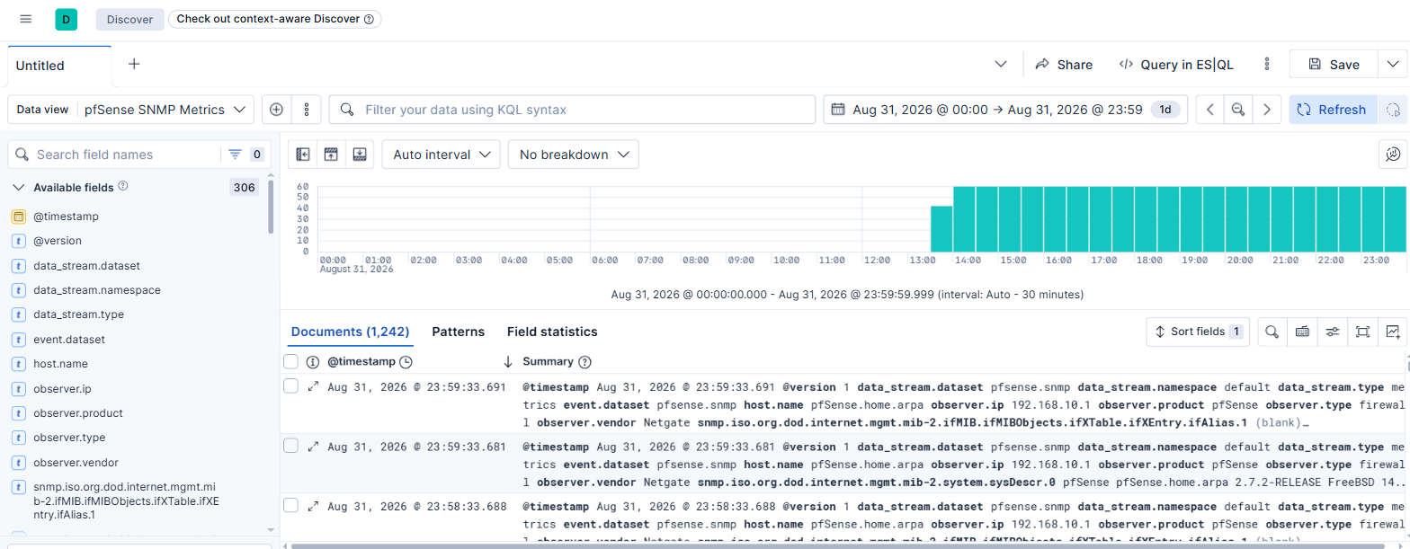Open the date range calendar picker
Viewport: 1410px width, 549px height.
click(x=838, y=110)
